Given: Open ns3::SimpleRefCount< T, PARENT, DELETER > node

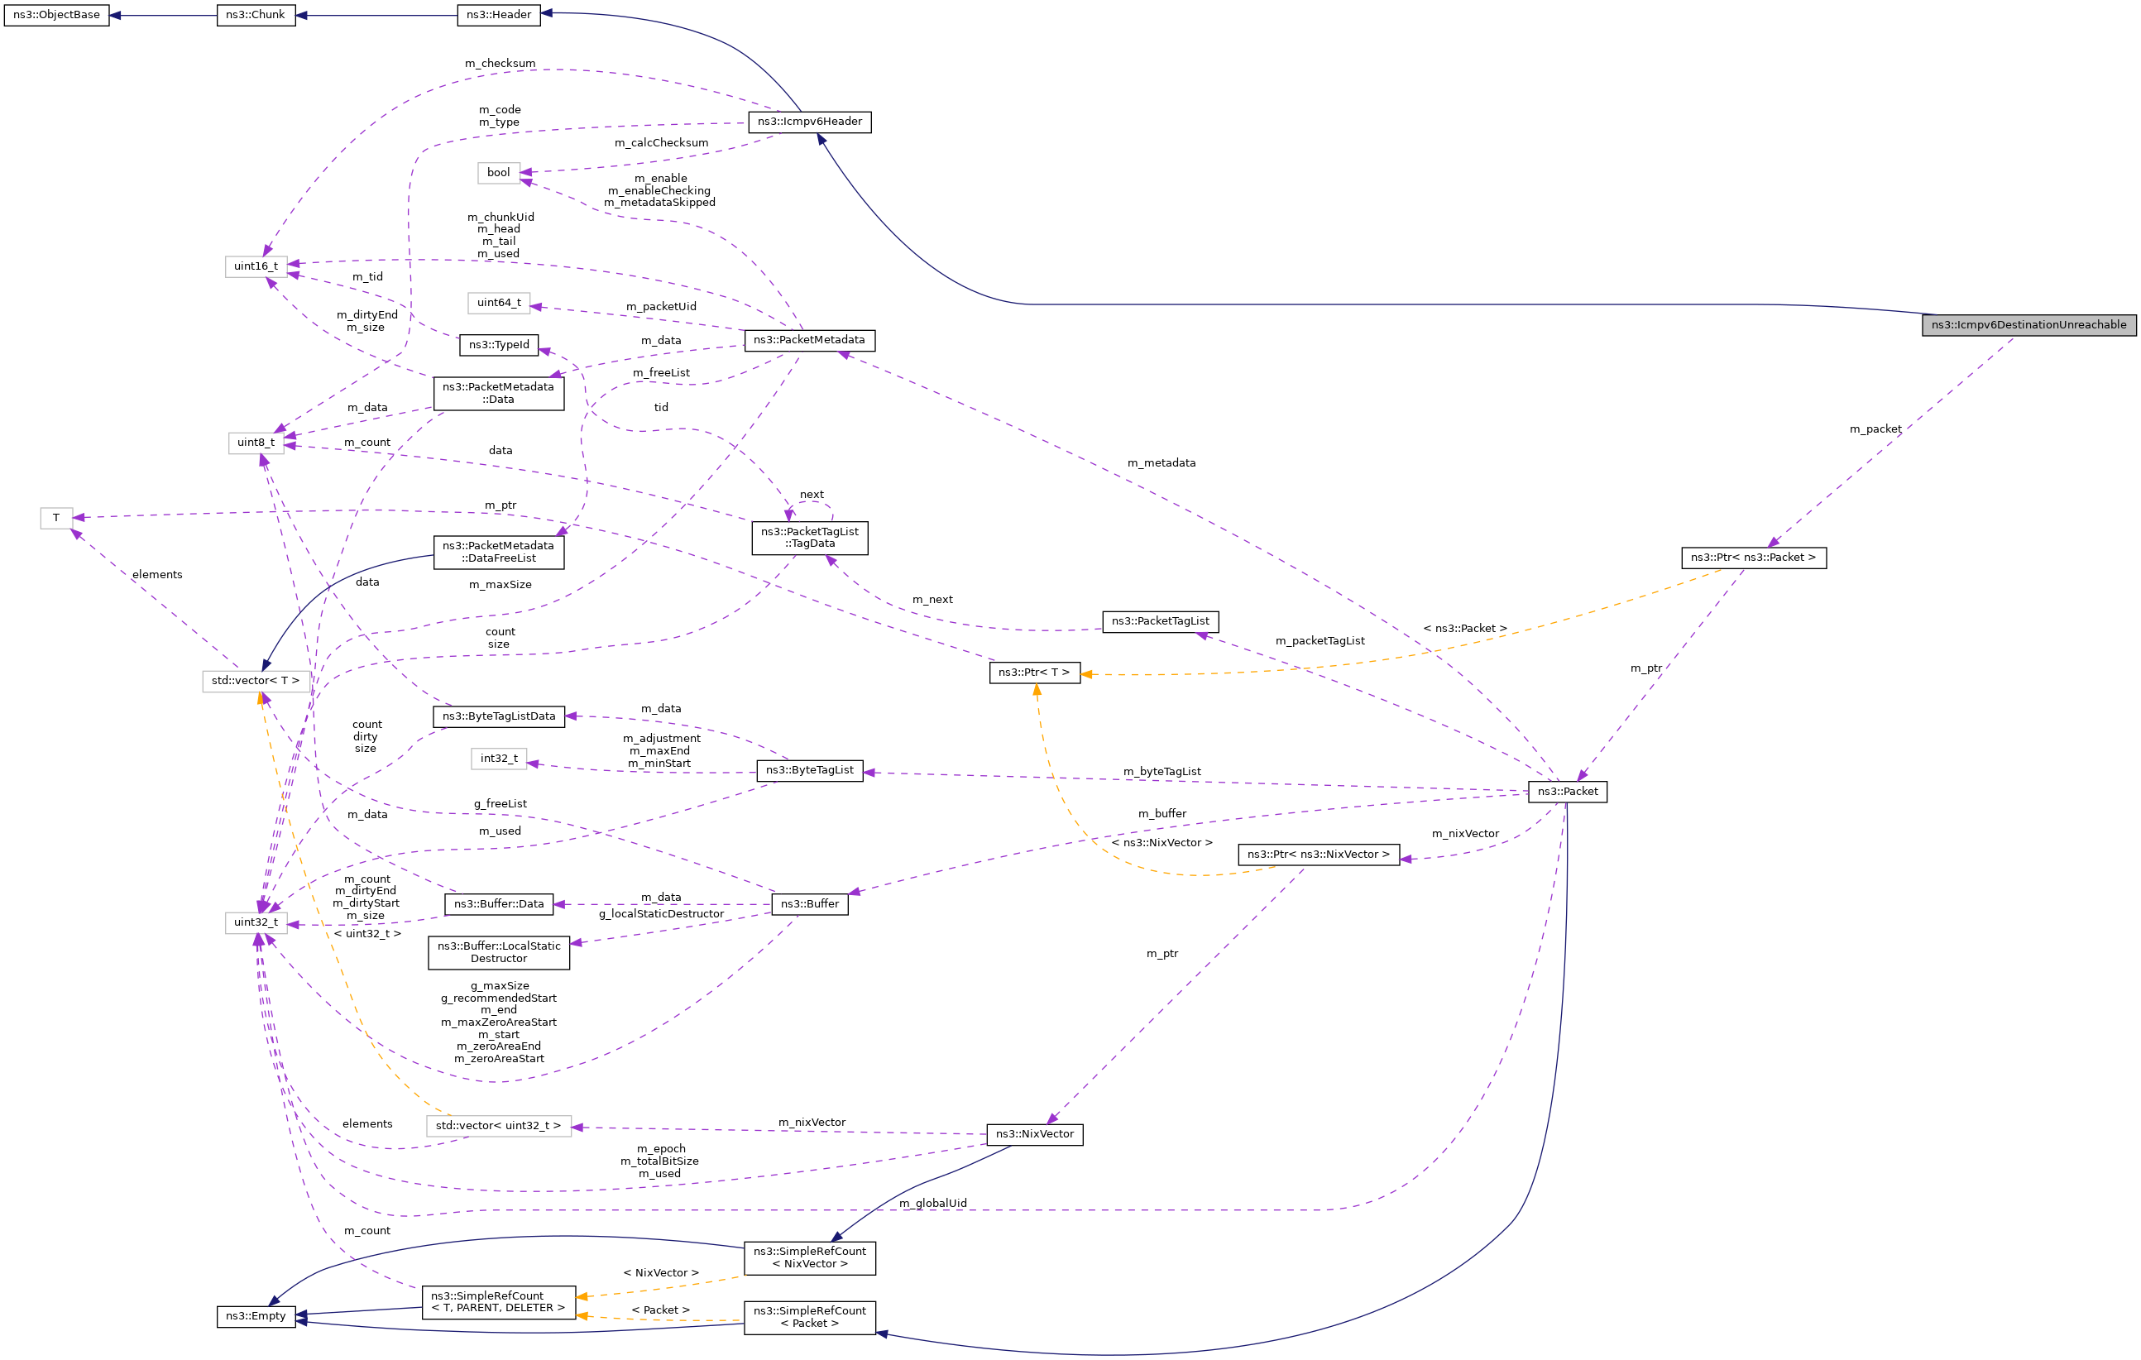Looking at the screenshot, I should [x=499, y=1302].
